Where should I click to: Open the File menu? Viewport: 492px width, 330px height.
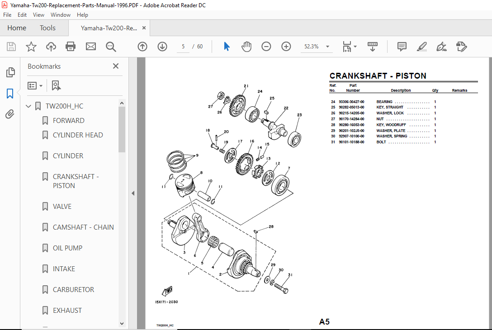coord(7,15)
